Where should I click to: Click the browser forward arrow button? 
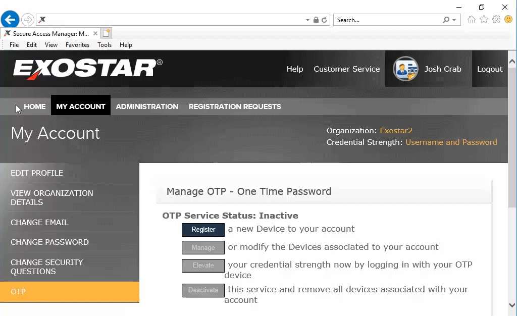[28, 20]
